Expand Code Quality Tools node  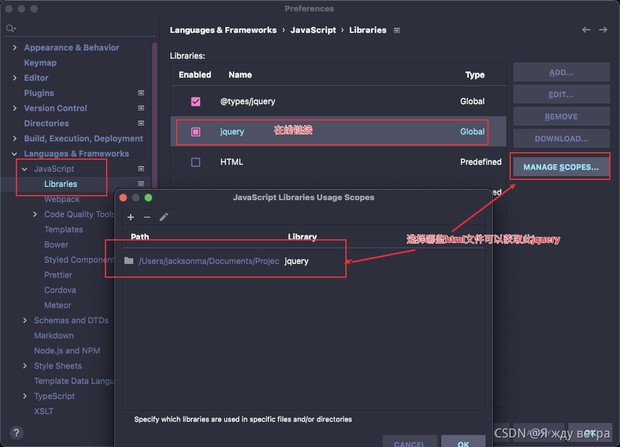[35, 215]
